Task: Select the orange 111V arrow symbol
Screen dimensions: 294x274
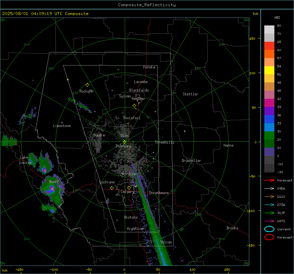Action: click(269, 196)
